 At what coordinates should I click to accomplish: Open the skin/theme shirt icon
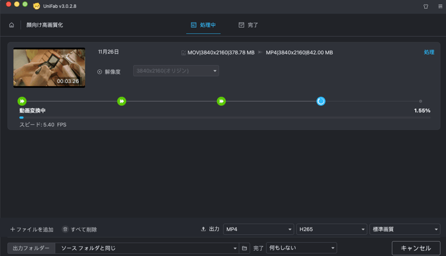point(426,6)
